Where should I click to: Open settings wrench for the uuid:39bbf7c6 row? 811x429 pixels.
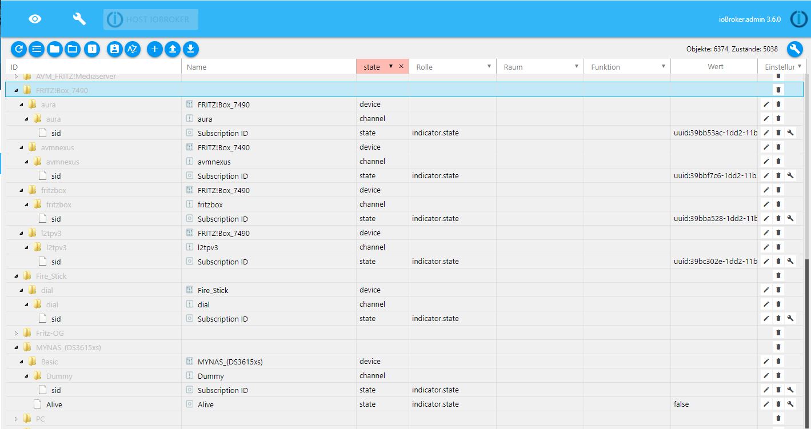(790, 175)
